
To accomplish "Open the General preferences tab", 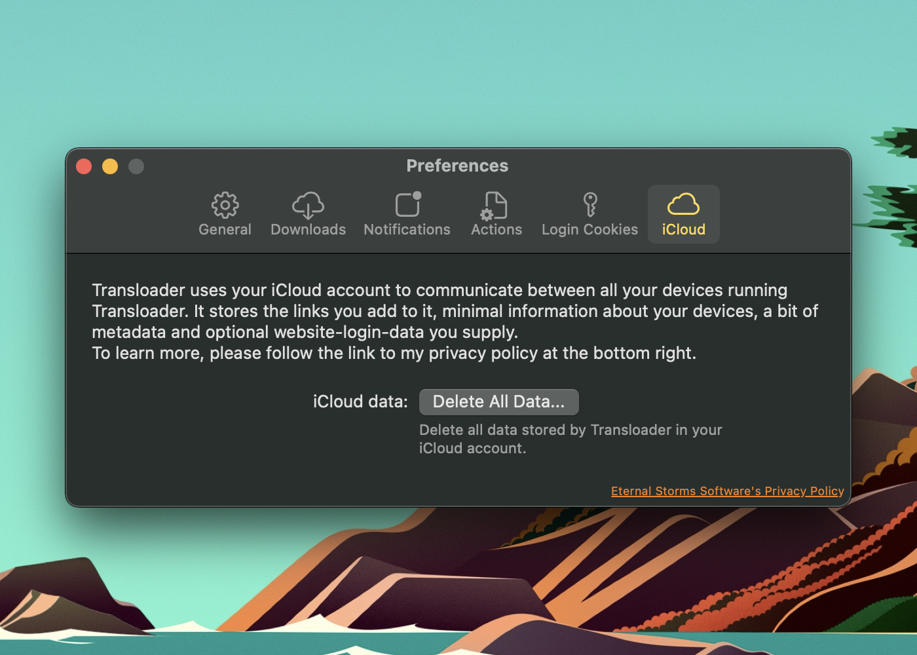I will click(x=225, y=214).
